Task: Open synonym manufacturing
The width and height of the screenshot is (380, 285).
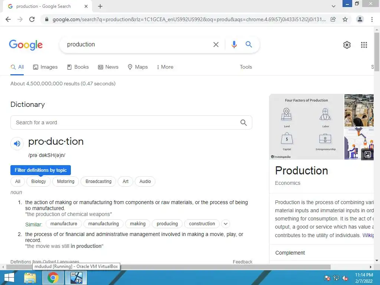Action: click(104, 224)
